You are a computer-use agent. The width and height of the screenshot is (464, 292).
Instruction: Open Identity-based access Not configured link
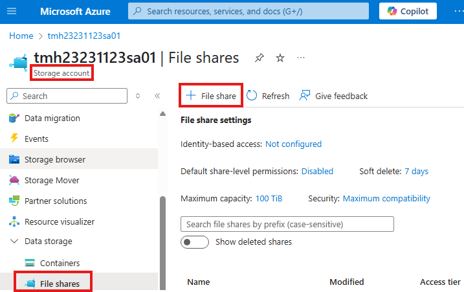[x=293, y=144]
